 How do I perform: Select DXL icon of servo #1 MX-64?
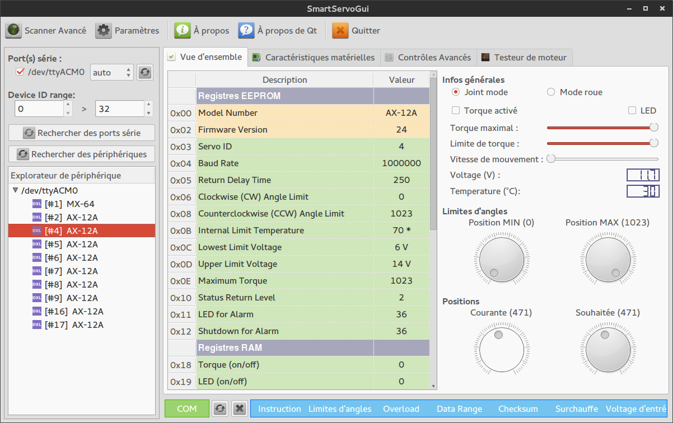pyautogui.click(x=37, y=204)
